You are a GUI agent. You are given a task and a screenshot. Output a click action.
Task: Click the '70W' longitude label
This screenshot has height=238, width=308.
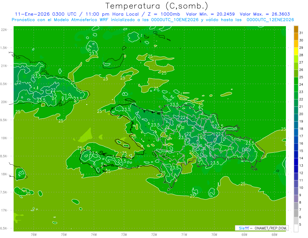(214, 235)
